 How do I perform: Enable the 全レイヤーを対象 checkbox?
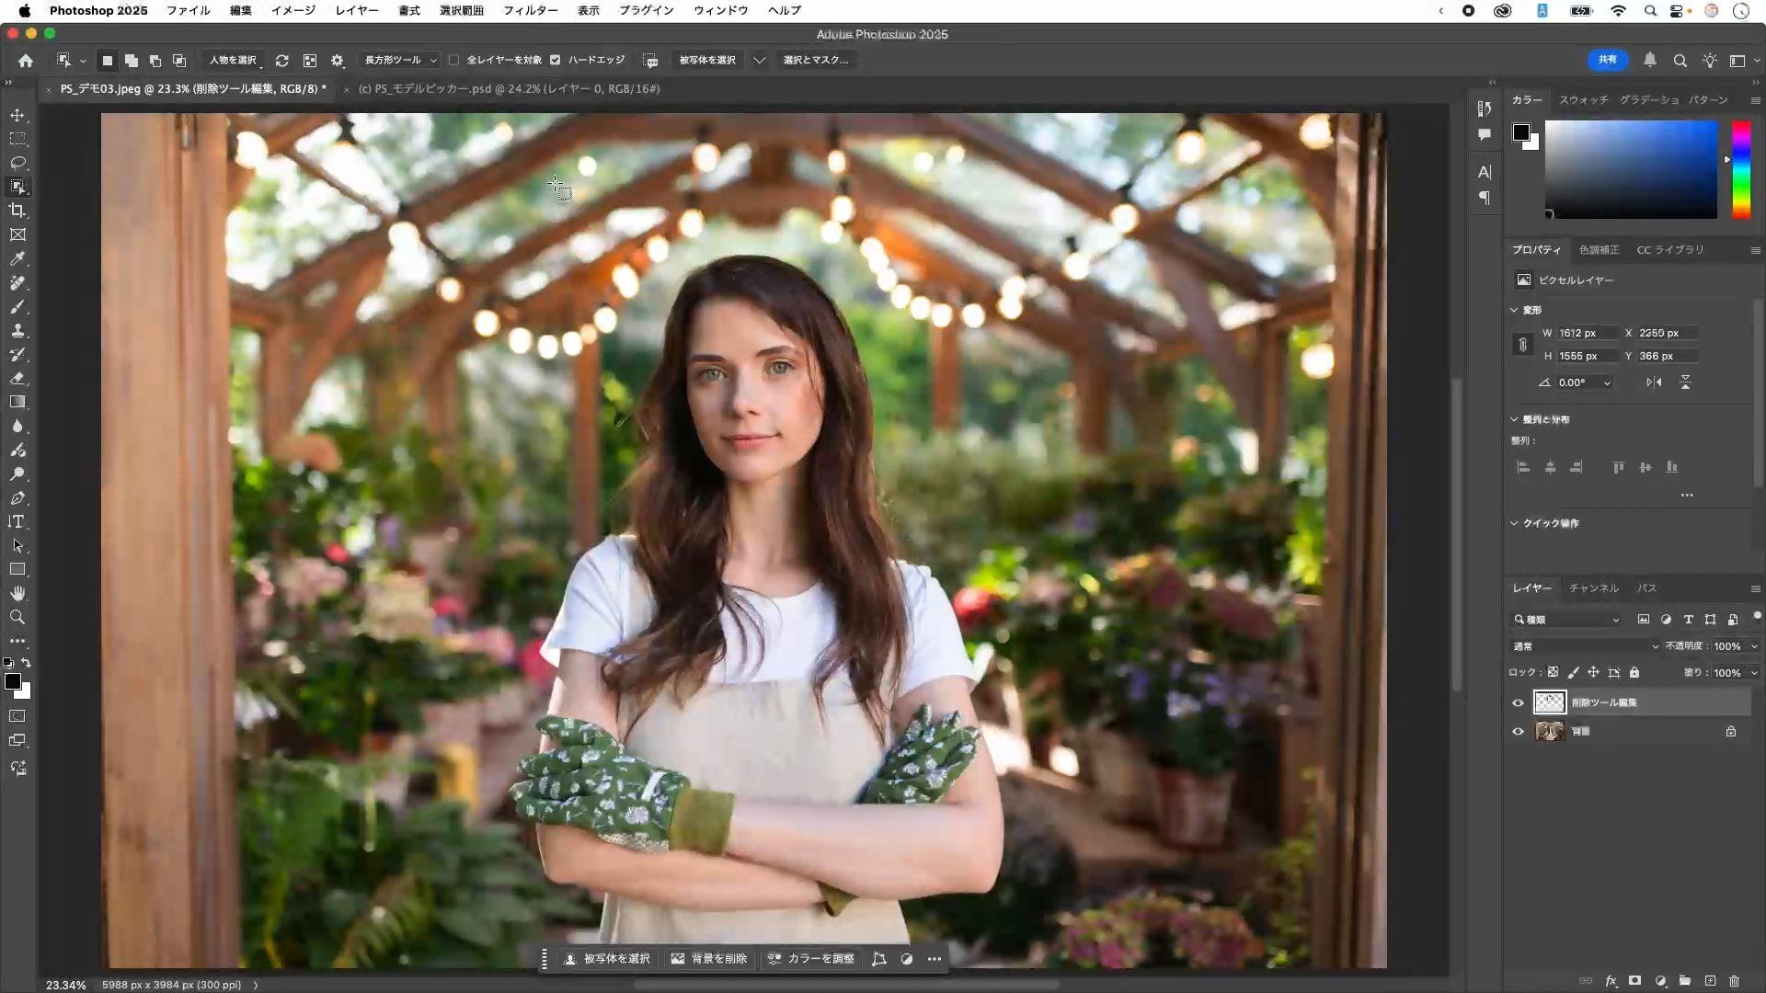454,60
